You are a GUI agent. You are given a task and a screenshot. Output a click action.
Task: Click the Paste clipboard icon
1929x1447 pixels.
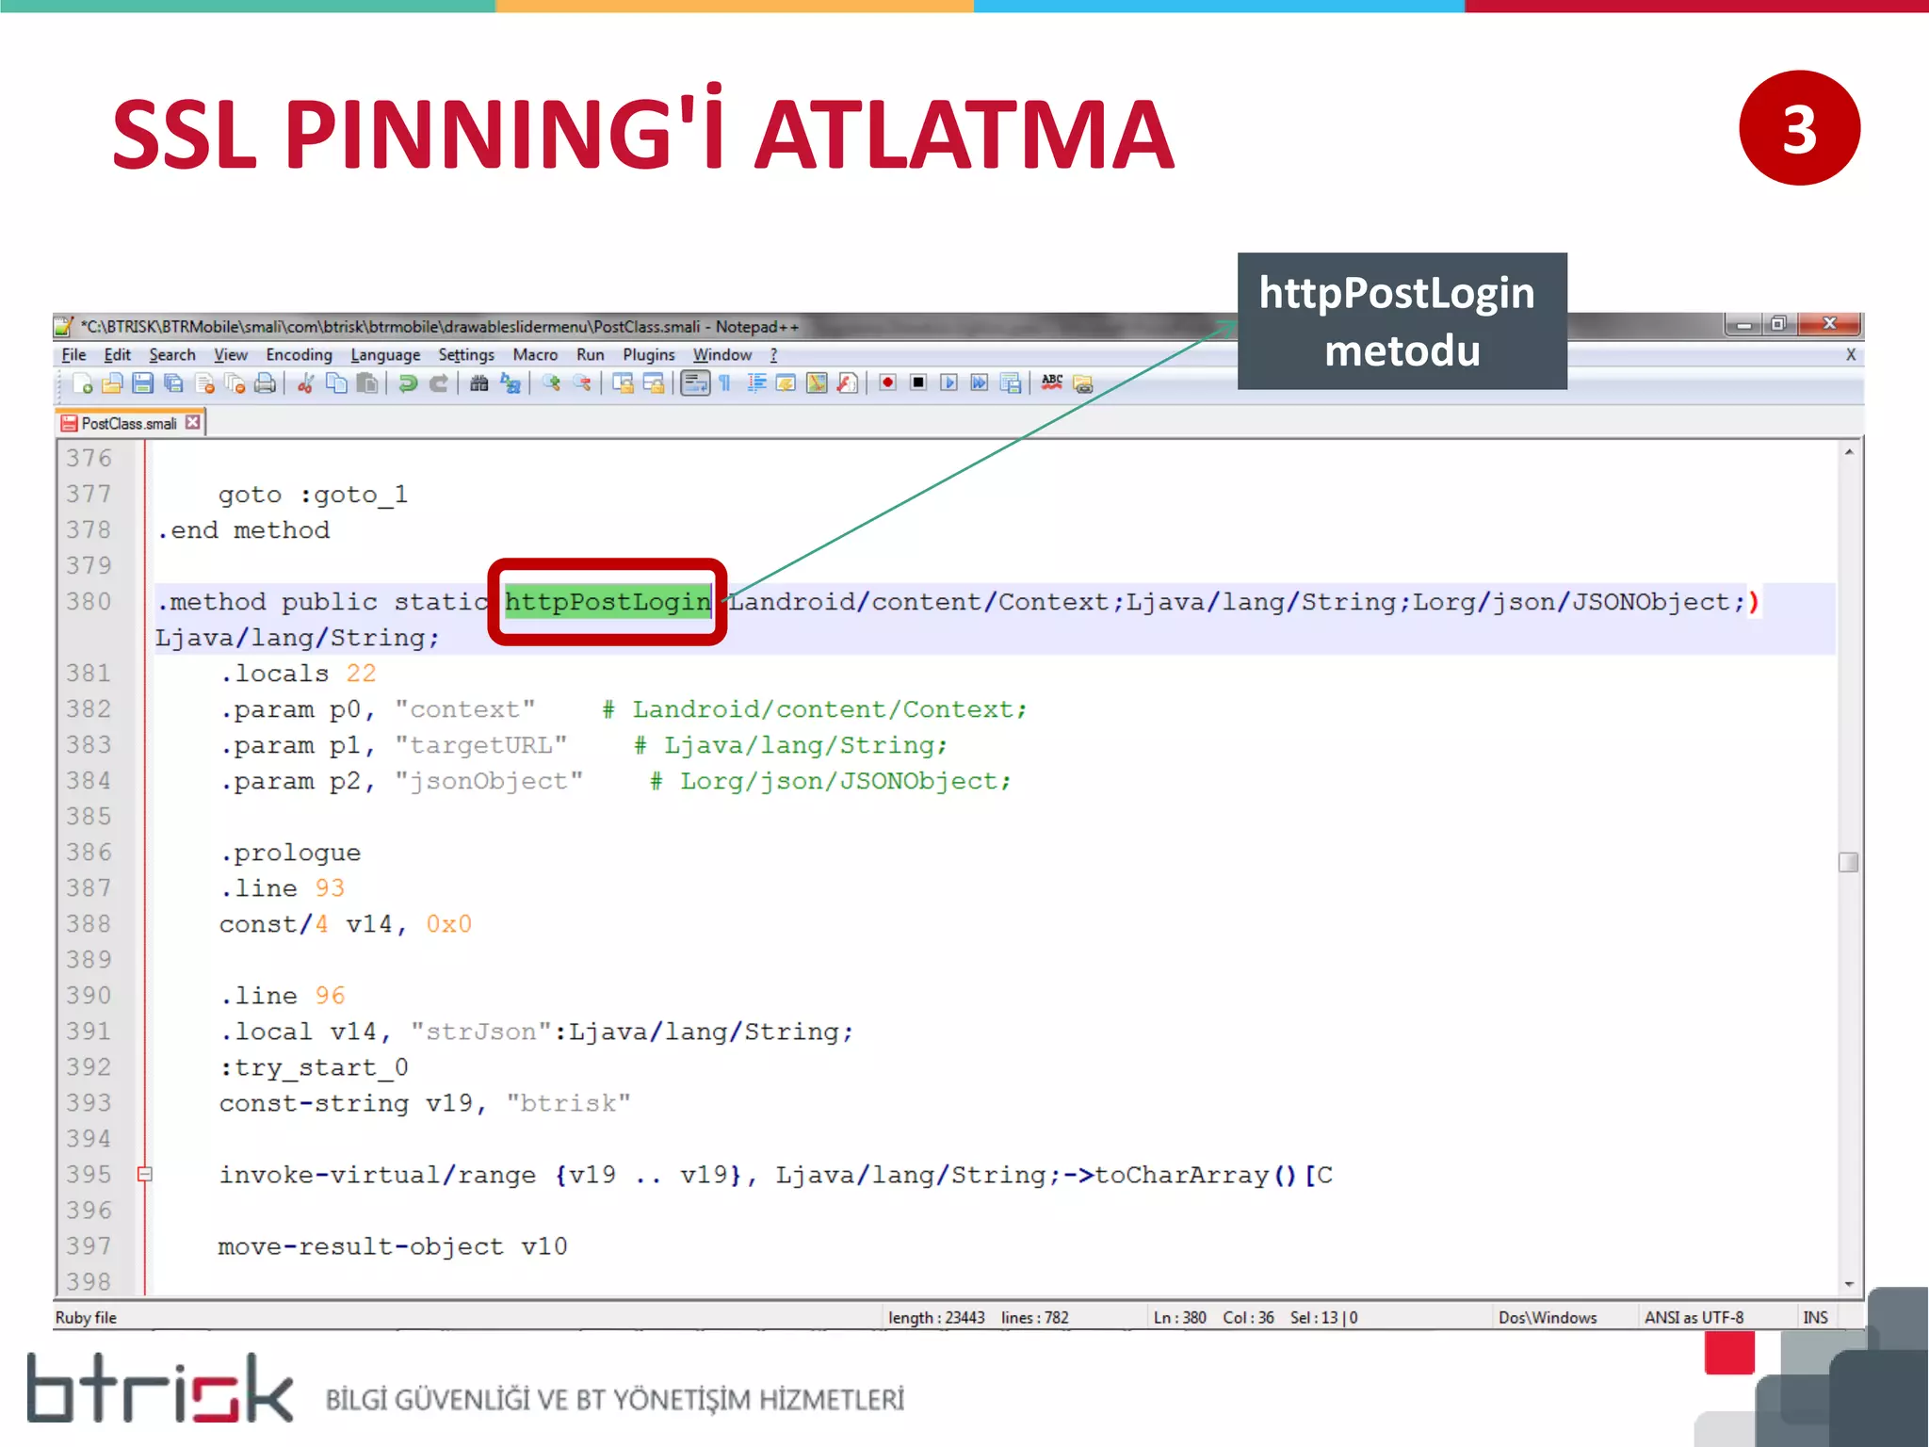pyautogui.click(x=367, y=383)
